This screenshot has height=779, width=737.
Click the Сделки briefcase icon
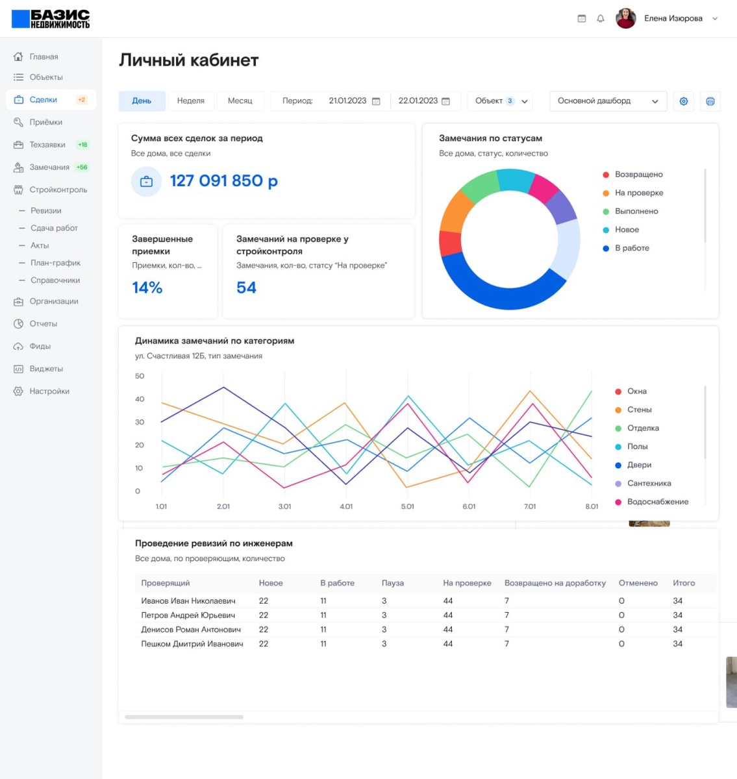tap(18, 100)
